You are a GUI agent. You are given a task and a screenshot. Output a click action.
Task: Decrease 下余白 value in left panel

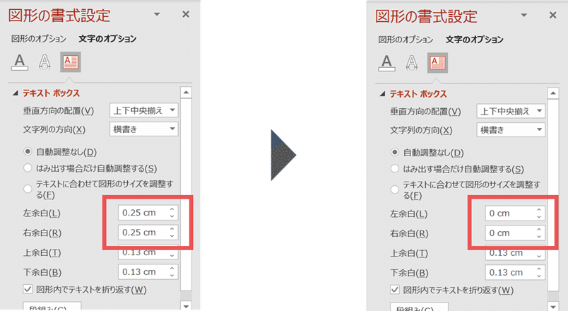pyautogui.click(x=172, y=276)
